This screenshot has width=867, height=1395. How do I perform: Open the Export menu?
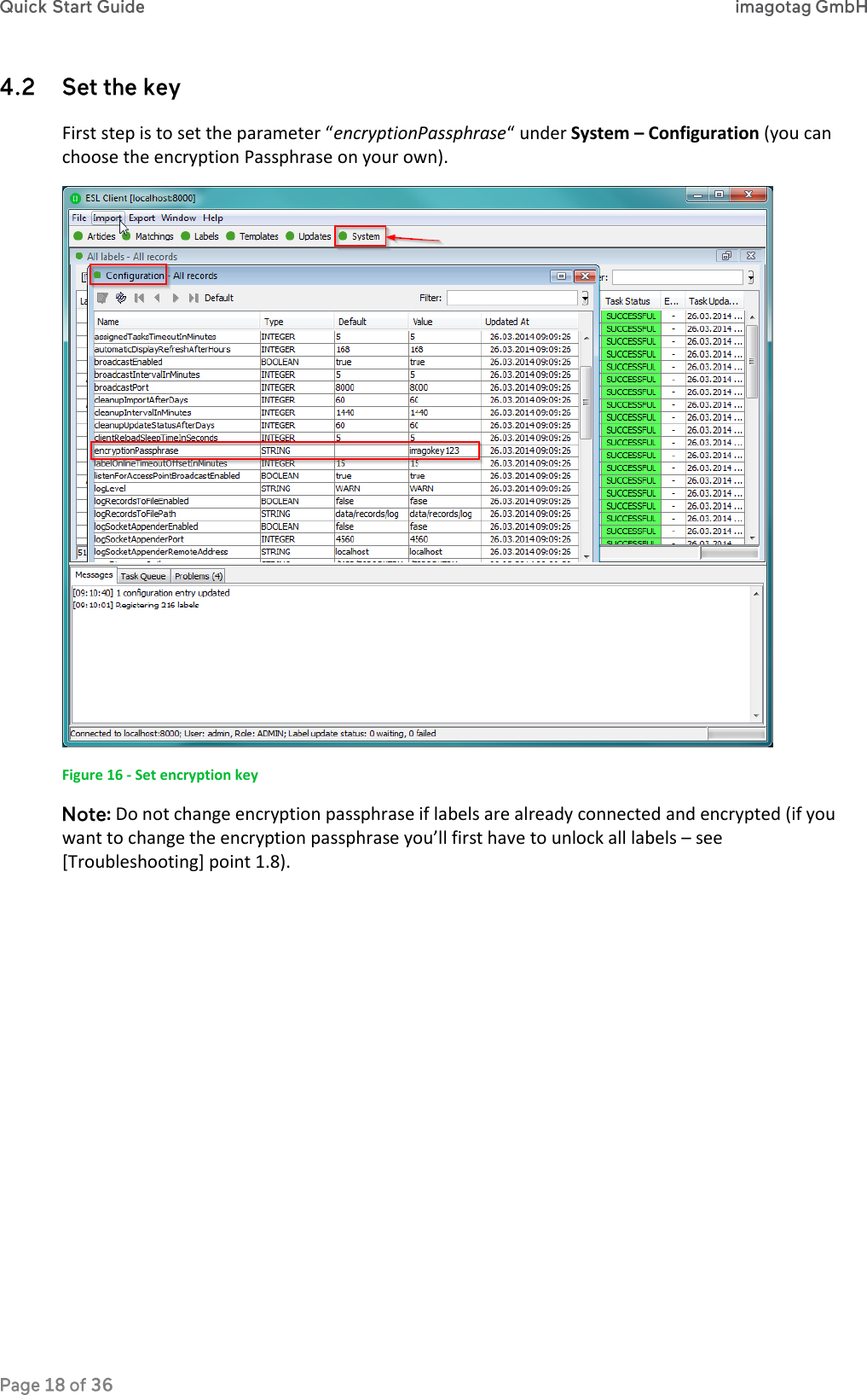(x=142, y=218)
